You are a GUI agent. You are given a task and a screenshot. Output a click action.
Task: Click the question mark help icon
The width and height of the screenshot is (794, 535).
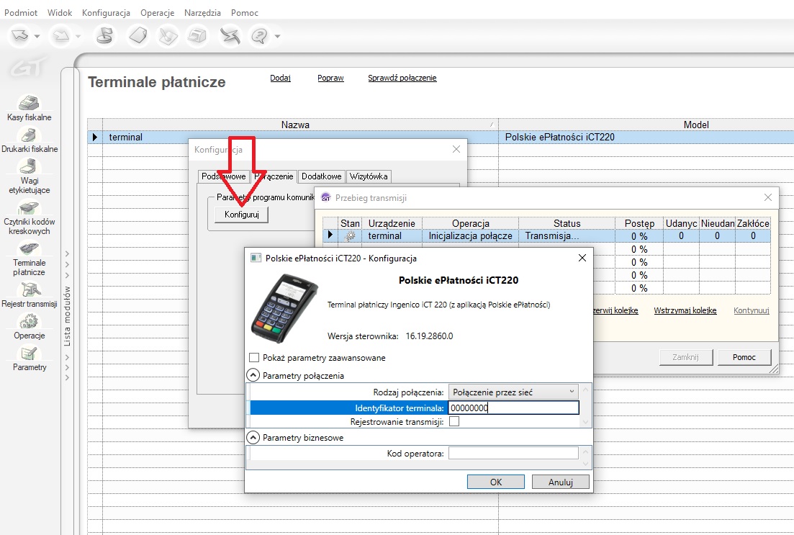(260, 36)
